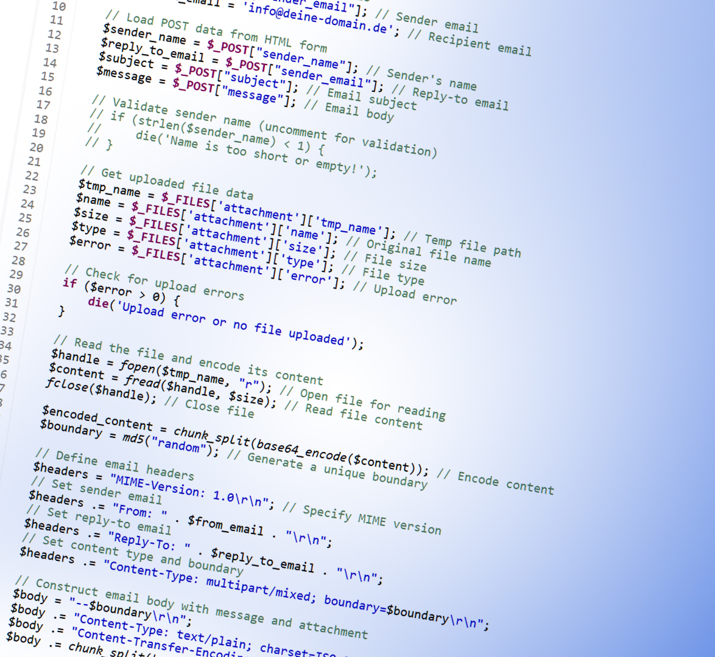Click line number 33 in the gutter
The height and width of the screenshot is (657, 715).
[x=7, y=331]
